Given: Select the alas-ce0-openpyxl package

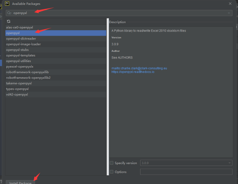Looking at the screenshot, I should (x=56, y=27).
